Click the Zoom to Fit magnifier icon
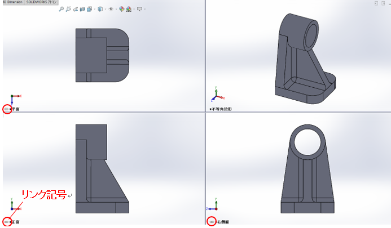This screenshot has height=228, width=391. tap(61, 9)
